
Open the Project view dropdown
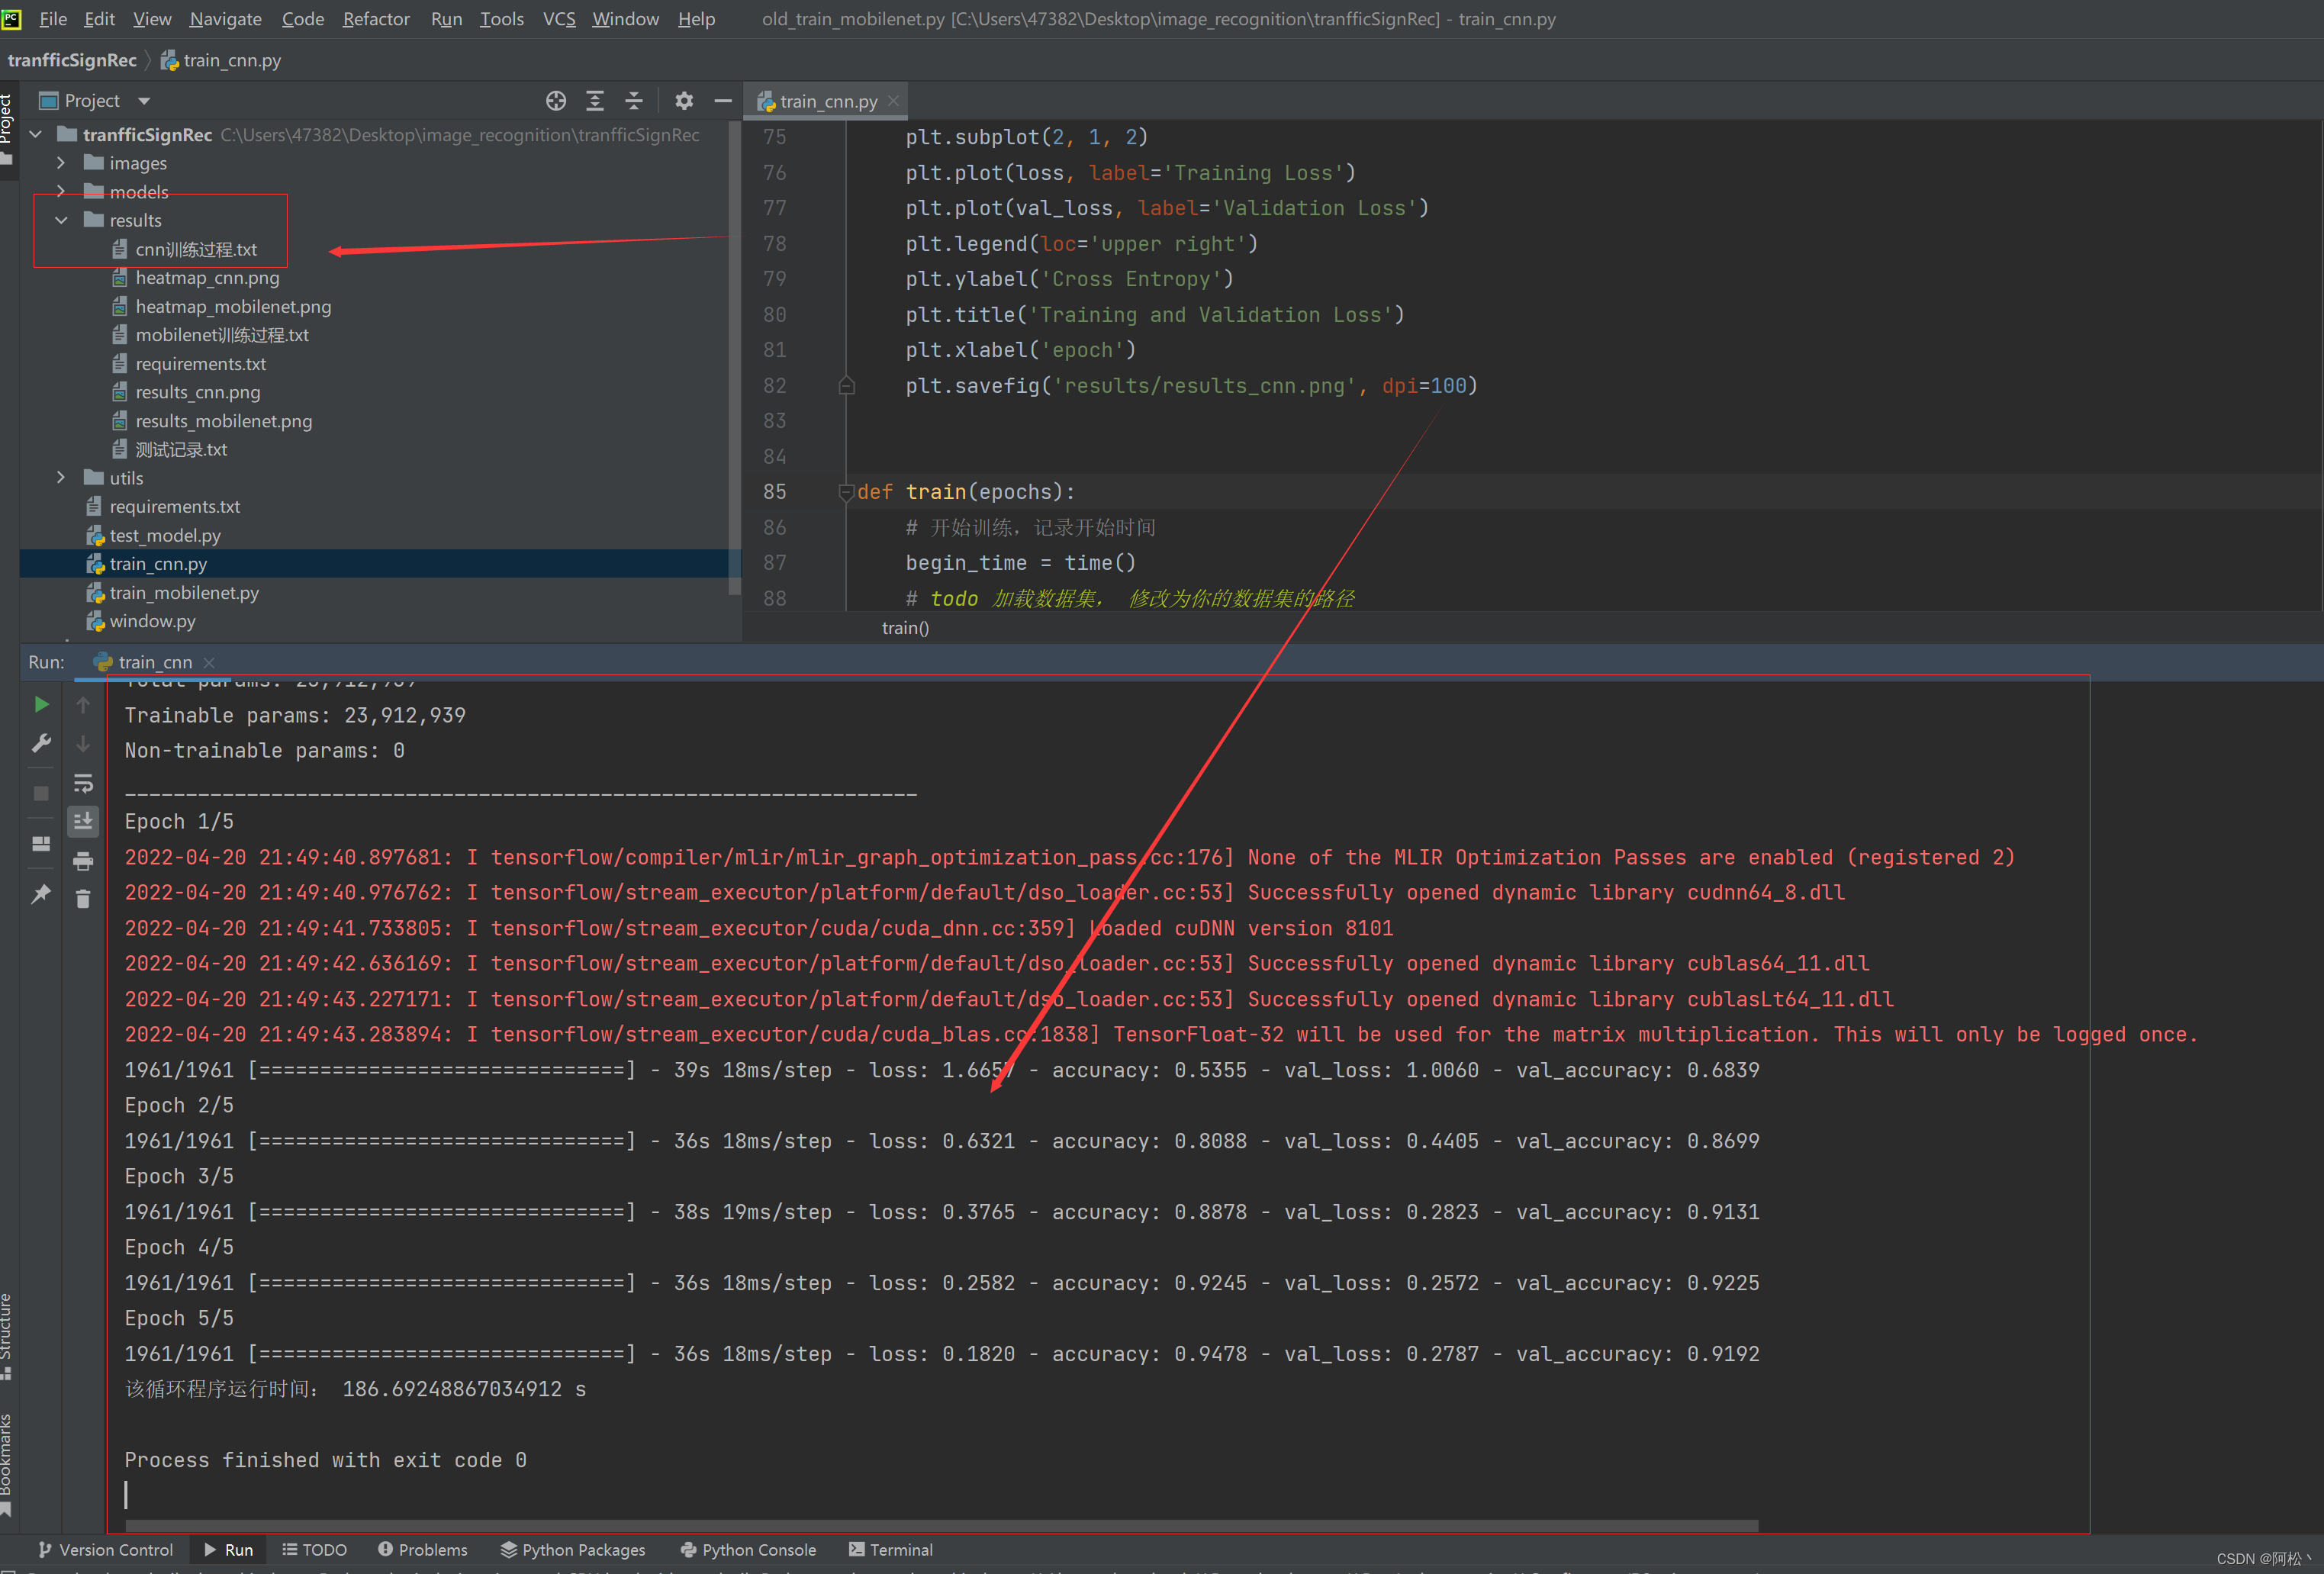(144, 101)
